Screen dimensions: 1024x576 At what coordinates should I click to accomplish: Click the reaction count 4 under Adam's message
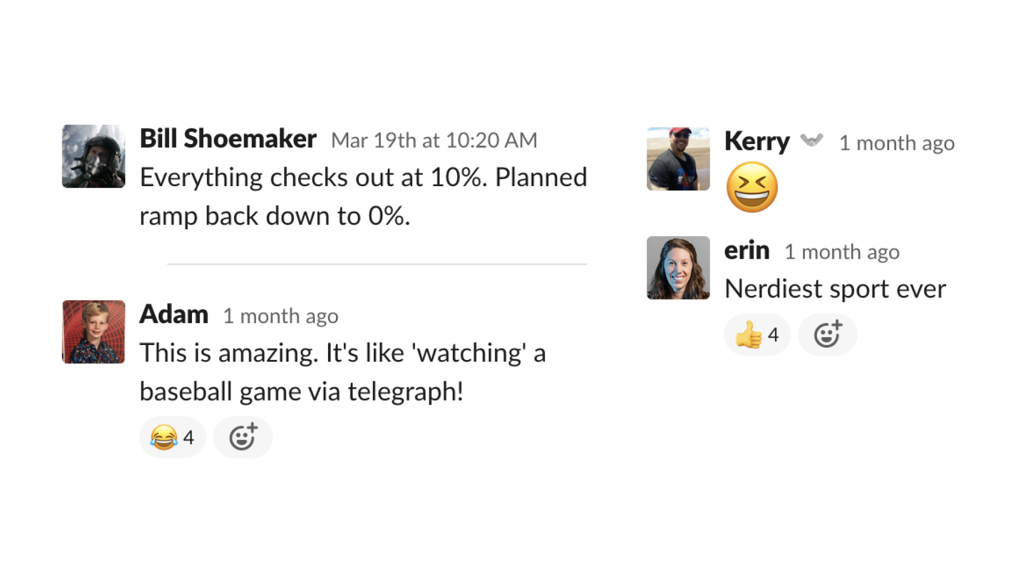click(188, 437)
